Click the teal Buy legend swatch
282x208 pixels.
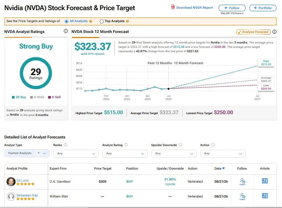13,97
